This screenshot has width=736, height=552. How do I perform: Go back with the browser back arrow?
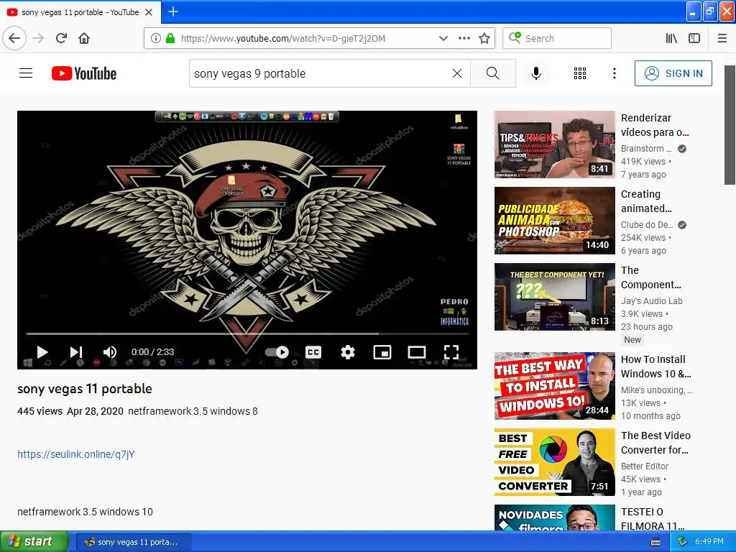pos(14,38)
